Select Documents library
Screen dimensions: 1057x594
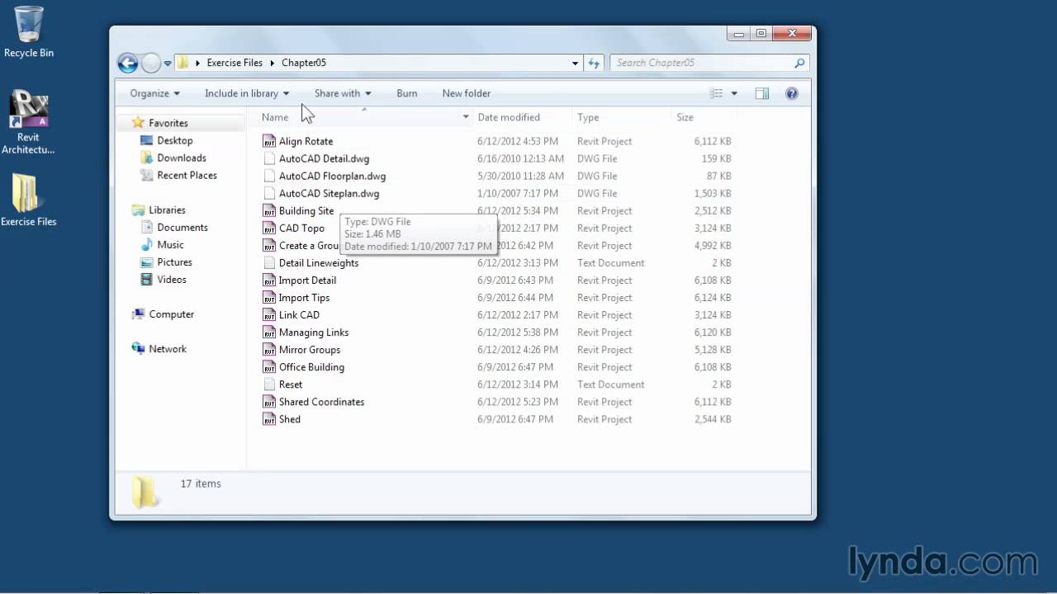(182, 227)
